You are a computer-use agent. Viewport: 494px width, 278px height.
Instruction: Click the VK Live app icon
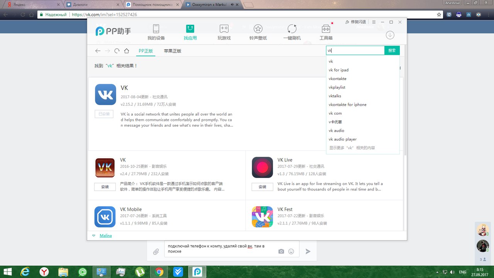262,168
